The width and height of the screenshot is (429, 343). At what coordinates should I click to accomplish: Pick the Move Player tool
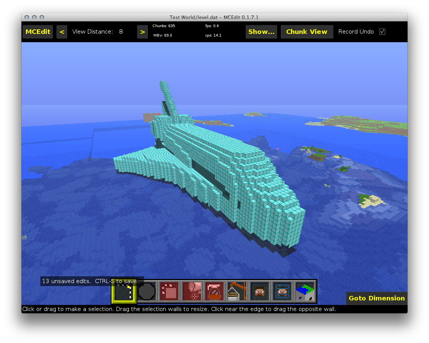(x=260, y=292)
